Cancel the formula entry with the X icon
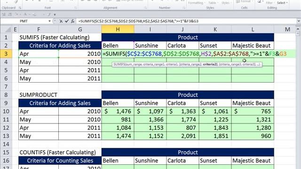The image size is (301, 169). tap(61, 21)
